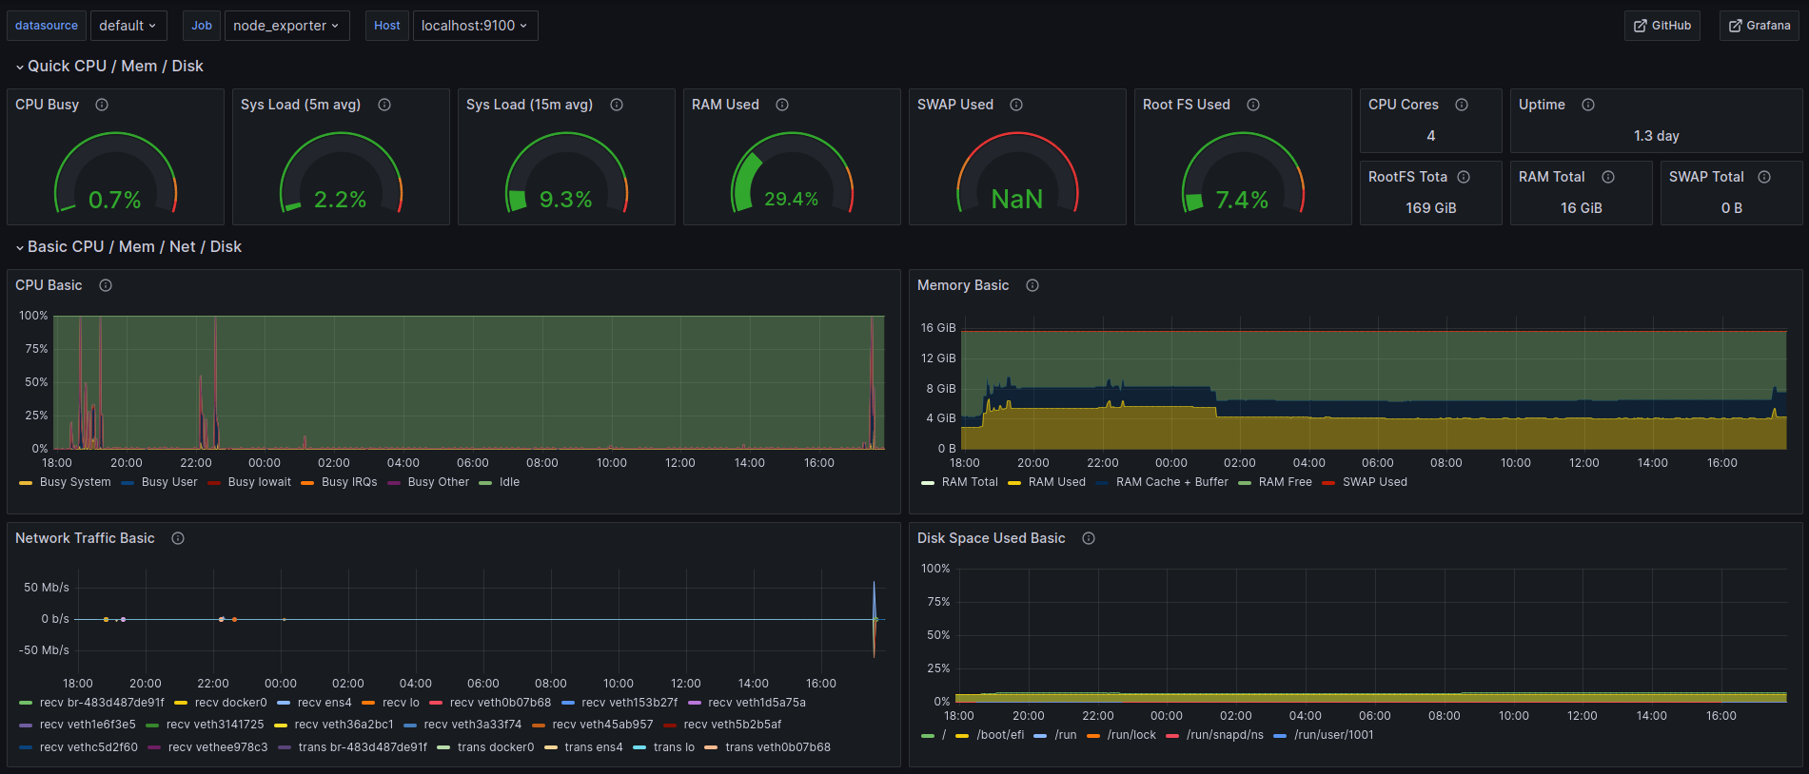
Task: Click the red SWAP Used legend color swatch
Action: 1328,483
